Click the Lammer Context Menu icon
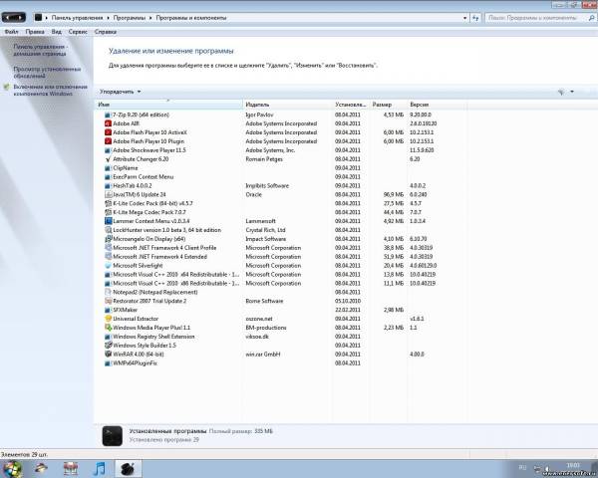598x478 pixels. pyautogui.click(x=108, y=221)
